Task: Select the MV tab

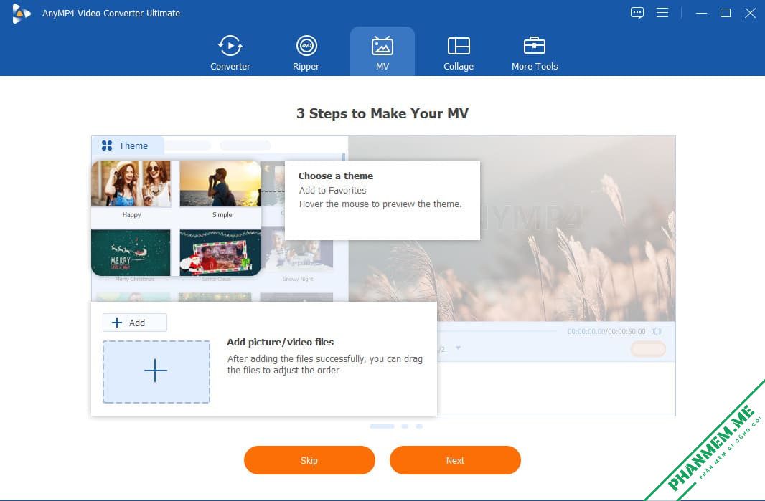Action: pyautogui.click(x=382, y=52)
